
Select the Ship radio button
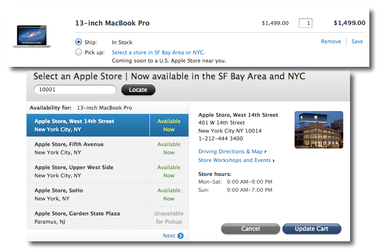(79, 42)
